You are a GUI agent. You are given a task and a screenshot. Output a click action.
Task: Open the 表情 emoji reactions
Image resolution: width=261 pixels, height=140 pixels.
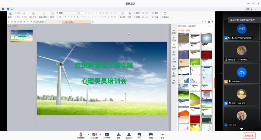click(151, 135)
